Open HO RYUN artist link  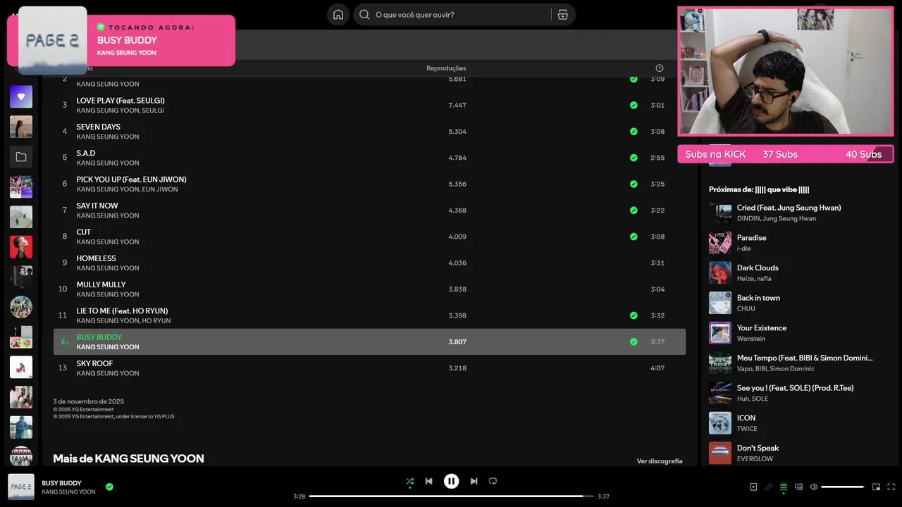(156, 321)
